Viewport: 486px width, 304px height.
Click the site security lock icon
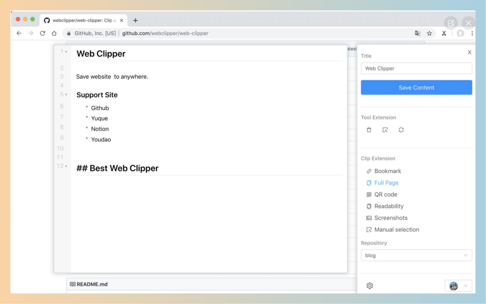[69, 33]
